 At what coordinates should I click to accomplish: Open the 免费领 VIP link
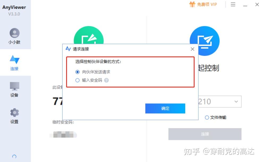coord(207,5)
